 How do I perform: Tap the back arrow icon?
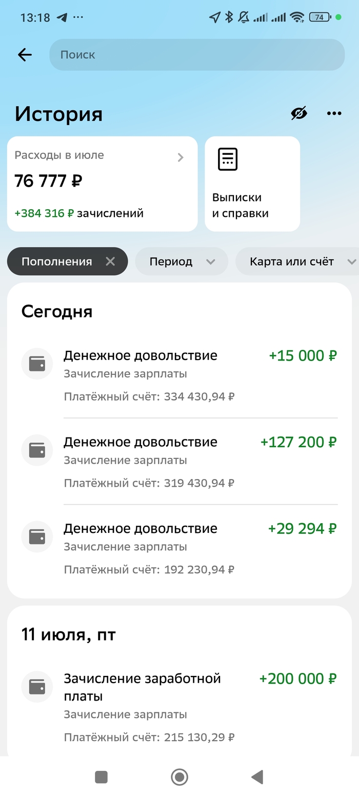click(x=25, y=55)
